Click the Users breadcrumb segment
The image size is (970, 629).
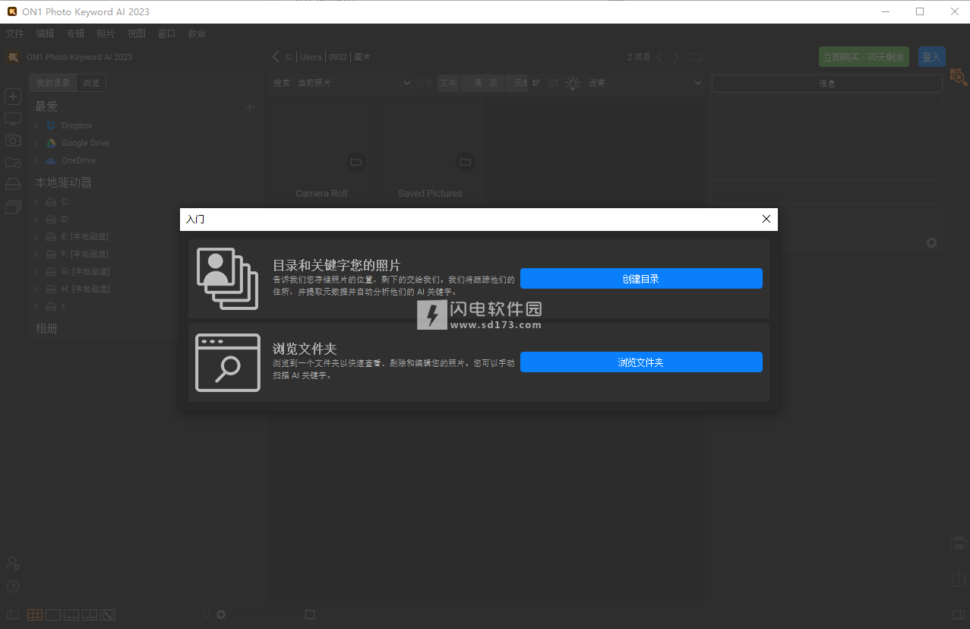coord(311,57)
